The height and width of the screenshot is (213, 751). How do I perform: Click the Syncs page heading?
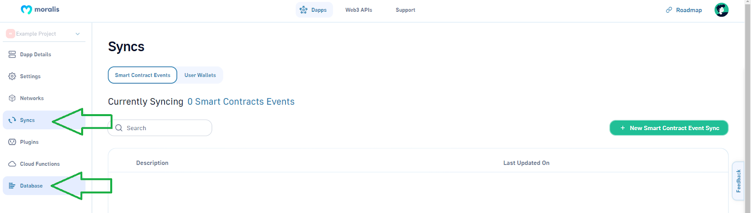tap(126, 46)
